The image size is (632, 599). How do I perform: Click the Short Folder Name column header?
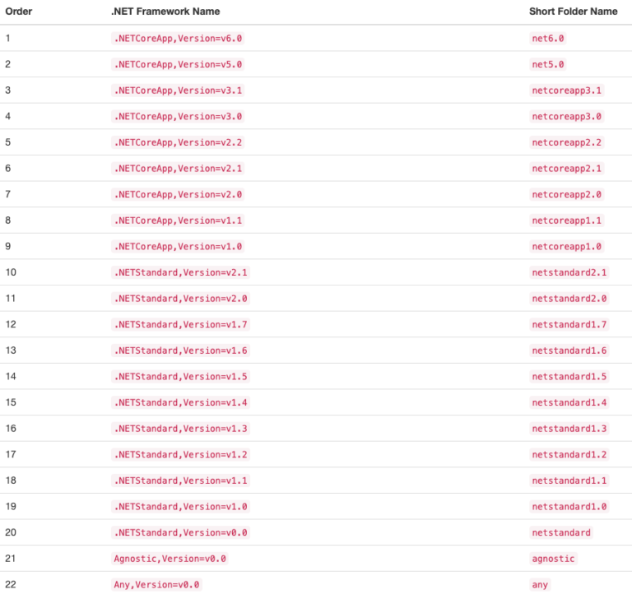coord(573,12)
